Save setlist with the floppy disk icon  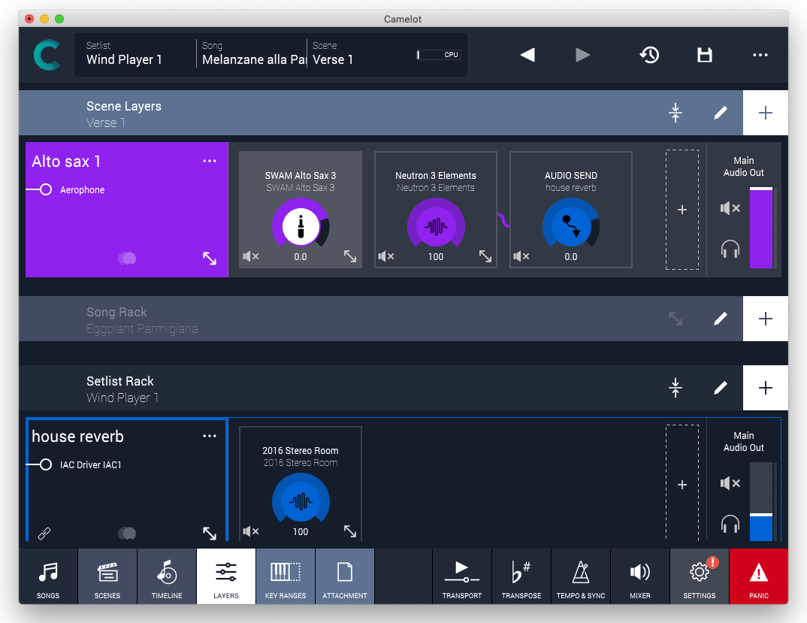pyautogui.click(x=705, y=55)
